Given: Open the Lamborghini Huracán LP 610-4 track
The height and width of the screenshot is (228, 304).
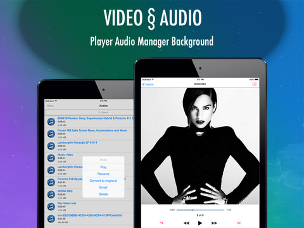Looking at the screenshot, I should click(89, 146).
